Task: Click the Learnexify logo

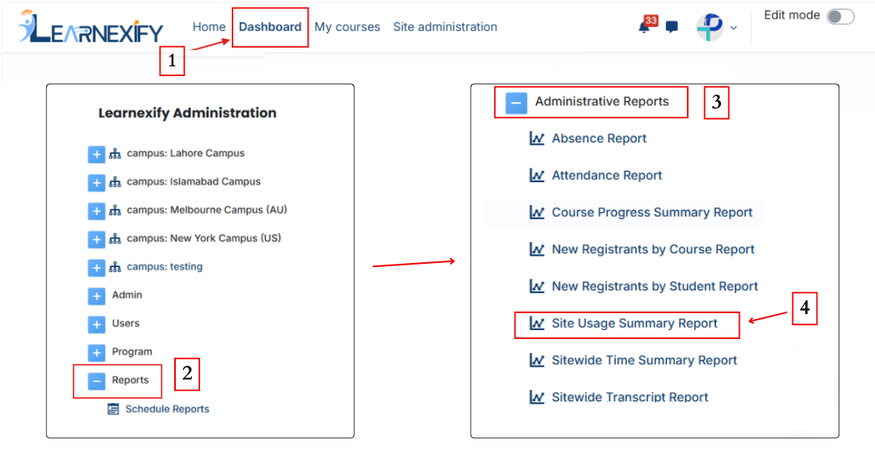Action: coord(91,27)
